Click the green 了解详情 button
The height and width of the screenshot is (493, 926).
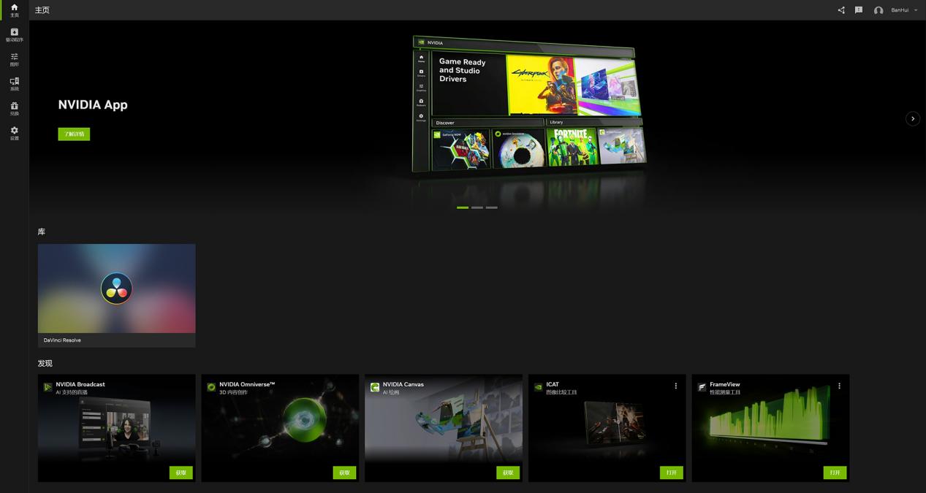tap(74, 134)
